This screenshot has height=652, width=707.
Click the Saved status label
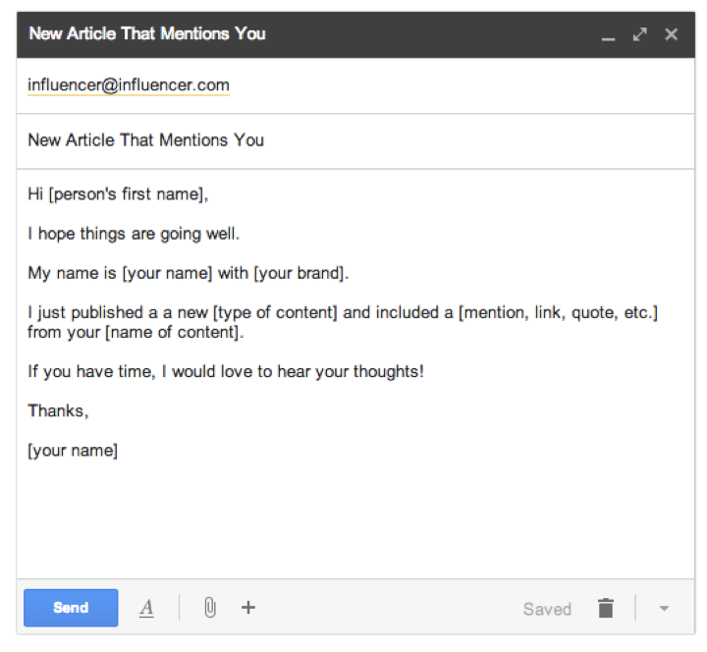547,609
